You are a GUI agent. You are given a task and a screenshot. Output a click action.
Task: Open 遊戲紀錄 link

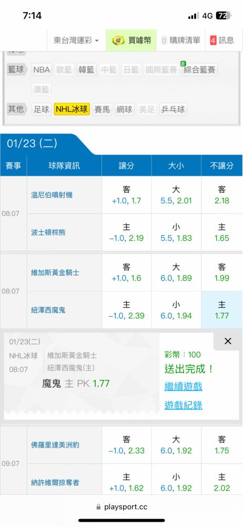click(183, 405)
